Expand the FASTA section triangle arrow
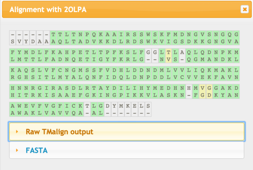 click(17, 150)
